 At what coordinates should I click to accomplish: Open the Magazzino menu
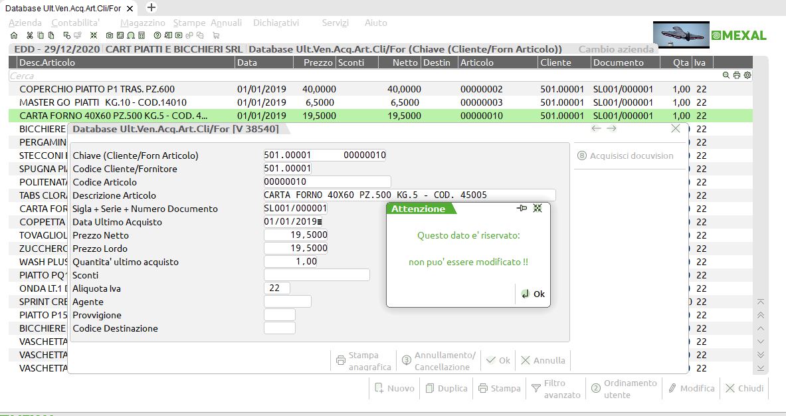[x=143, y=23]
